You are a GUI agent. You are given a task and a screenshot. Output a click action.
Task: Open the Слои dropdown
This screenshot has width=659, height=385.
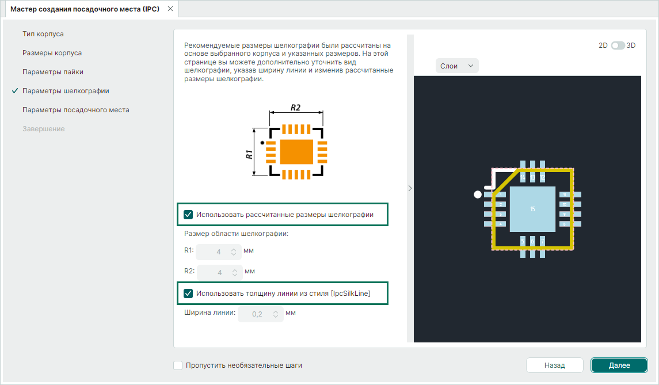click(457, 66)
